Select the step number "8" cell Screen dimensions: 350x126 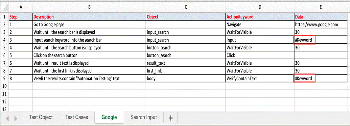[21, 79]
